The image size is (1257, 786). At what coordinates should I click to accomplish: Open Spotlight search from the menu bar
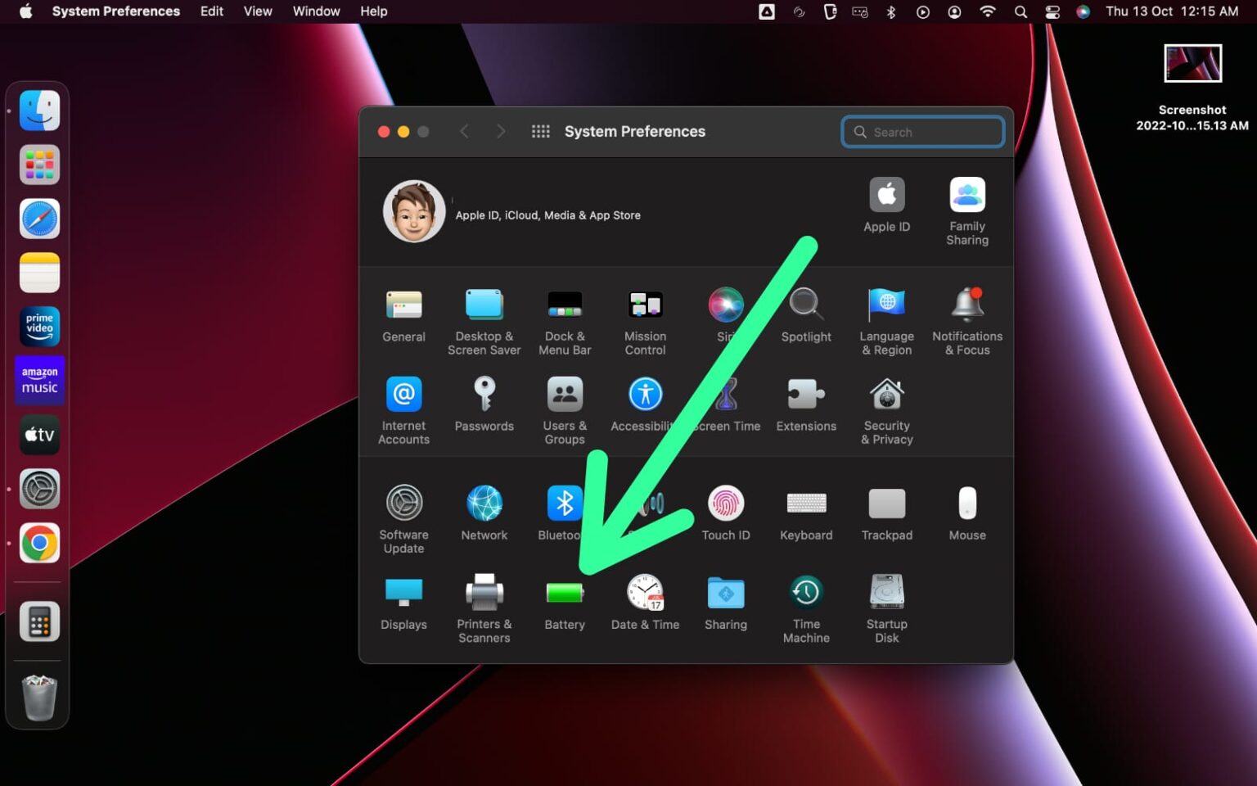(1020, 11)
